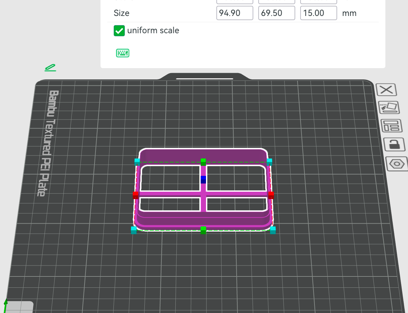Open plate settings hexagon icon
The image size is (408, 313).
click(396, 164)
